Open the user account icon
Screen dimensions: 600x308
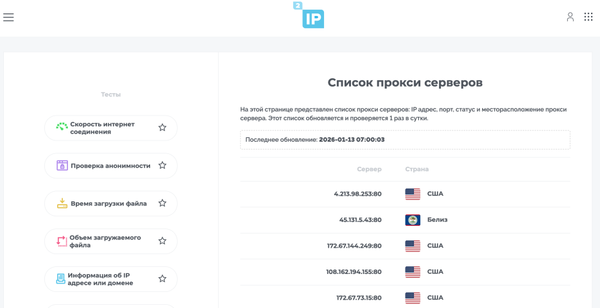pos(570,17)
